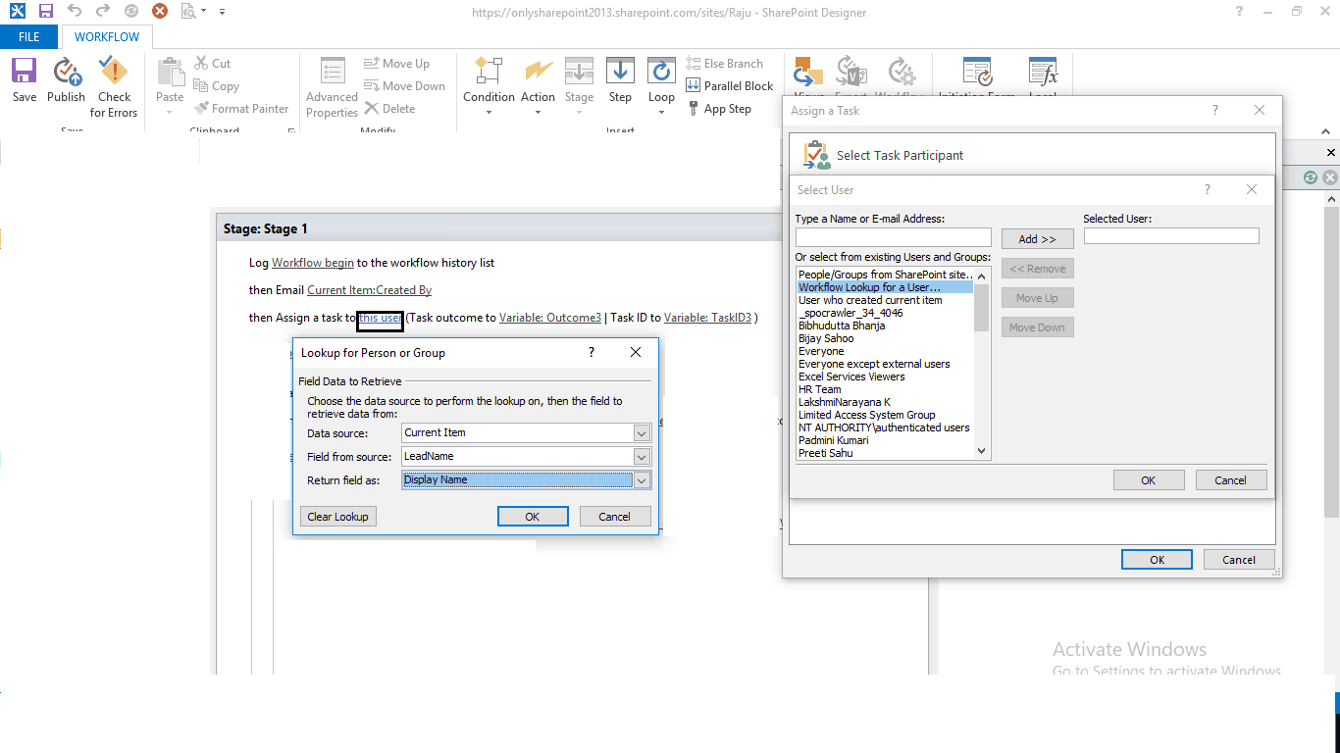Viewport: 1340px width, 753px height.
Task: Cancel the Select User dialog
Action: click(1230, 480)
